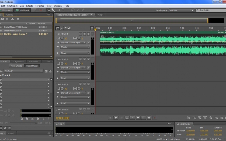Delete effects rack preset trash icon
226x141 pixels.
pyautogui.click(x=50, y=71)
